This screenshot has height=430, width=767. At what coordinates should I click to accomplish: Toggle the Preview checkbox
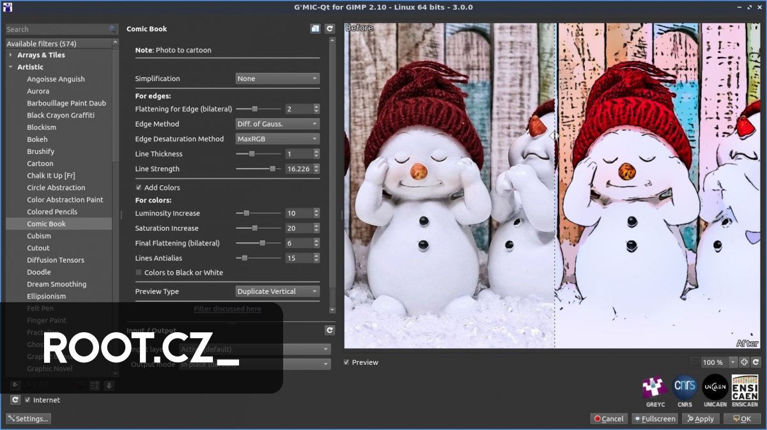tap(346, 362)
